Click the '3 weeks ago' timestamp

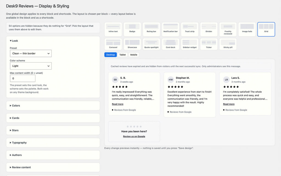point(127,82)
